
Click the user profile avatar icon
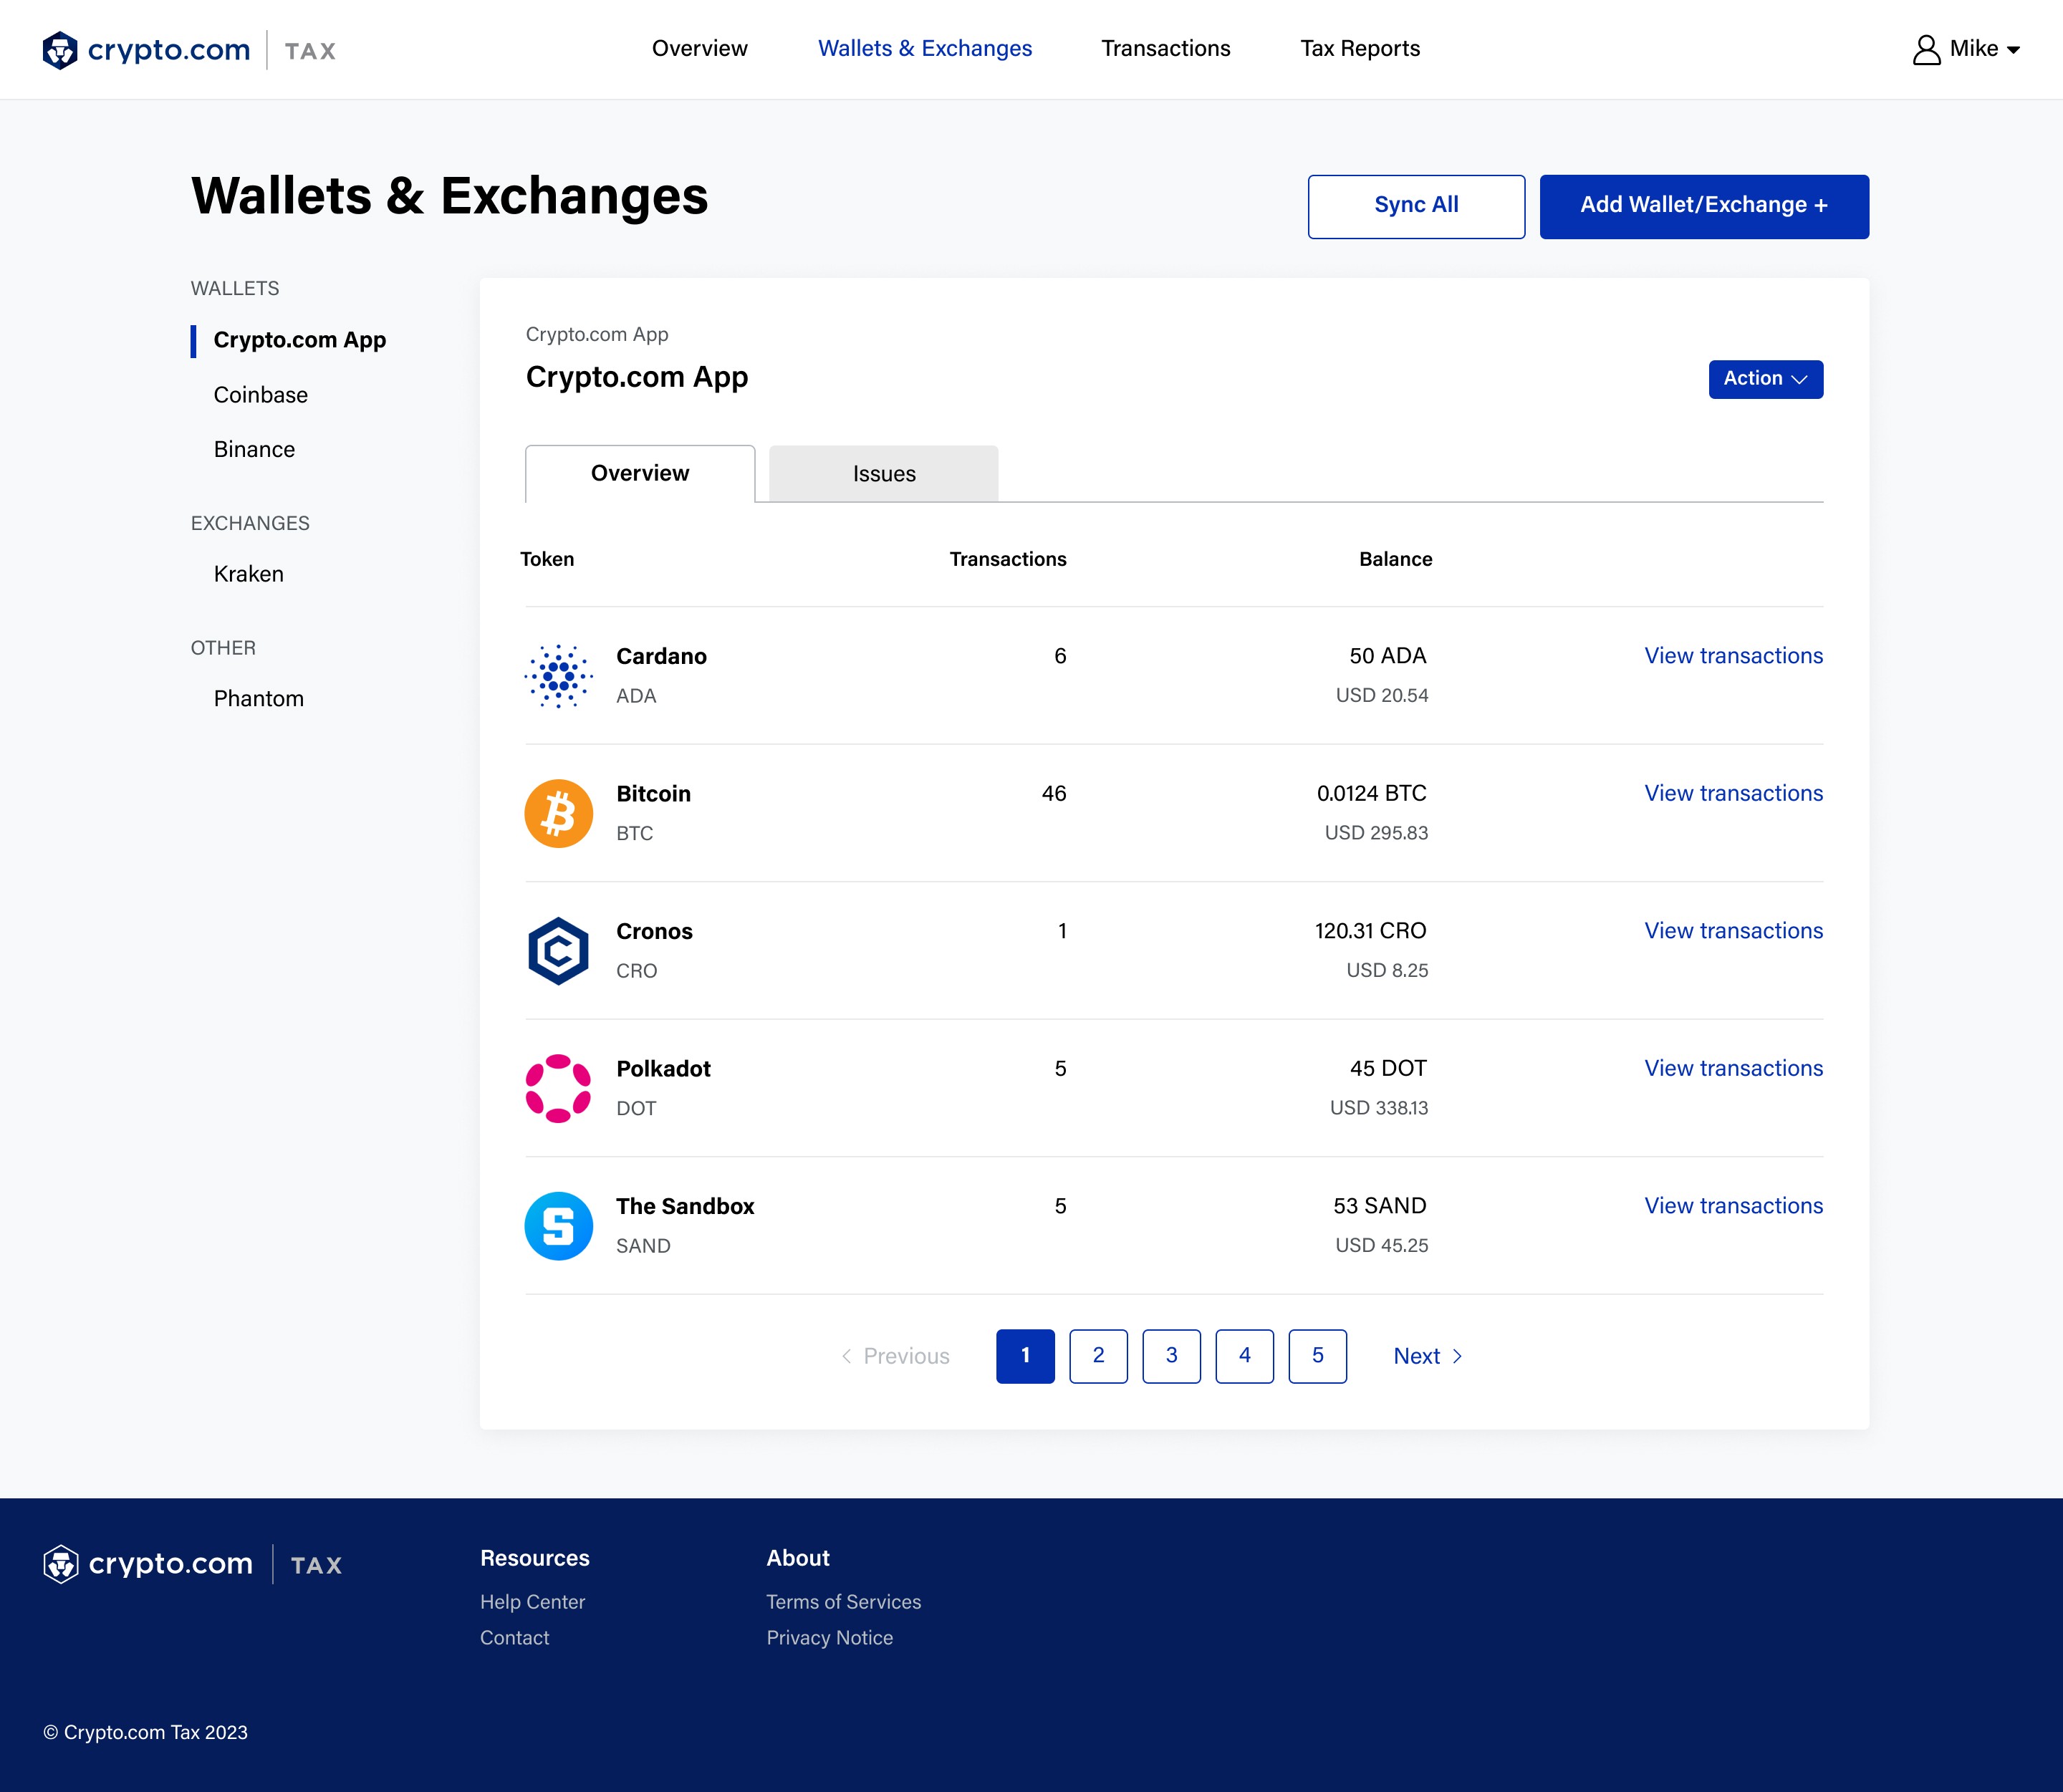tap(1926, 50)
